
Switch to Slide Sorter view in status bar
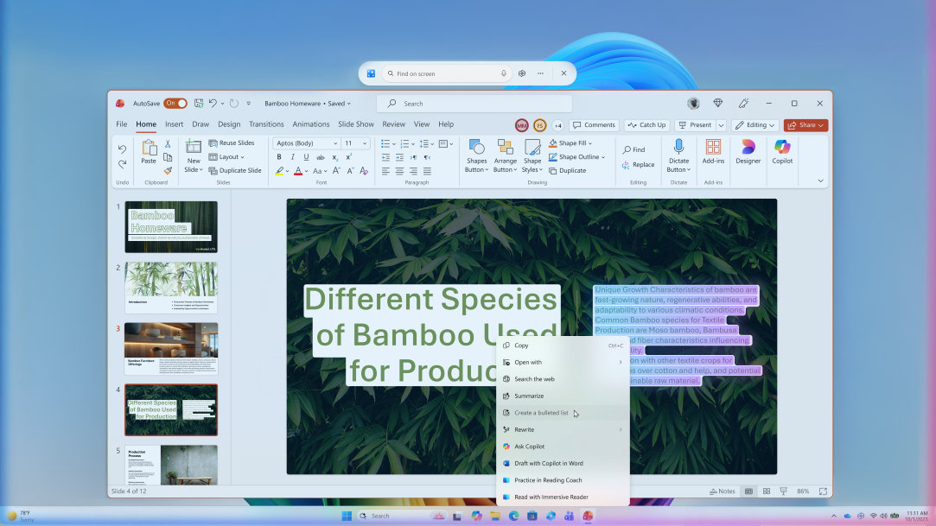(x=766, y=491)
